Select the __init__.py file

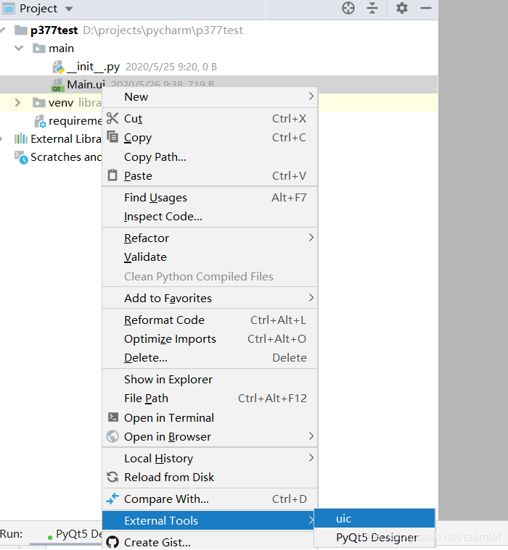(93, 67)
